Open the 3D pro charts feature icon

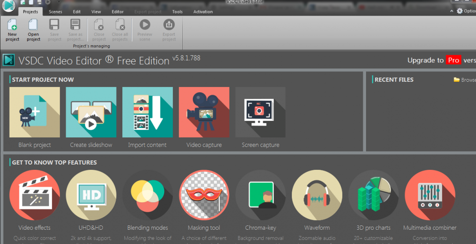(x=373, y=195)
